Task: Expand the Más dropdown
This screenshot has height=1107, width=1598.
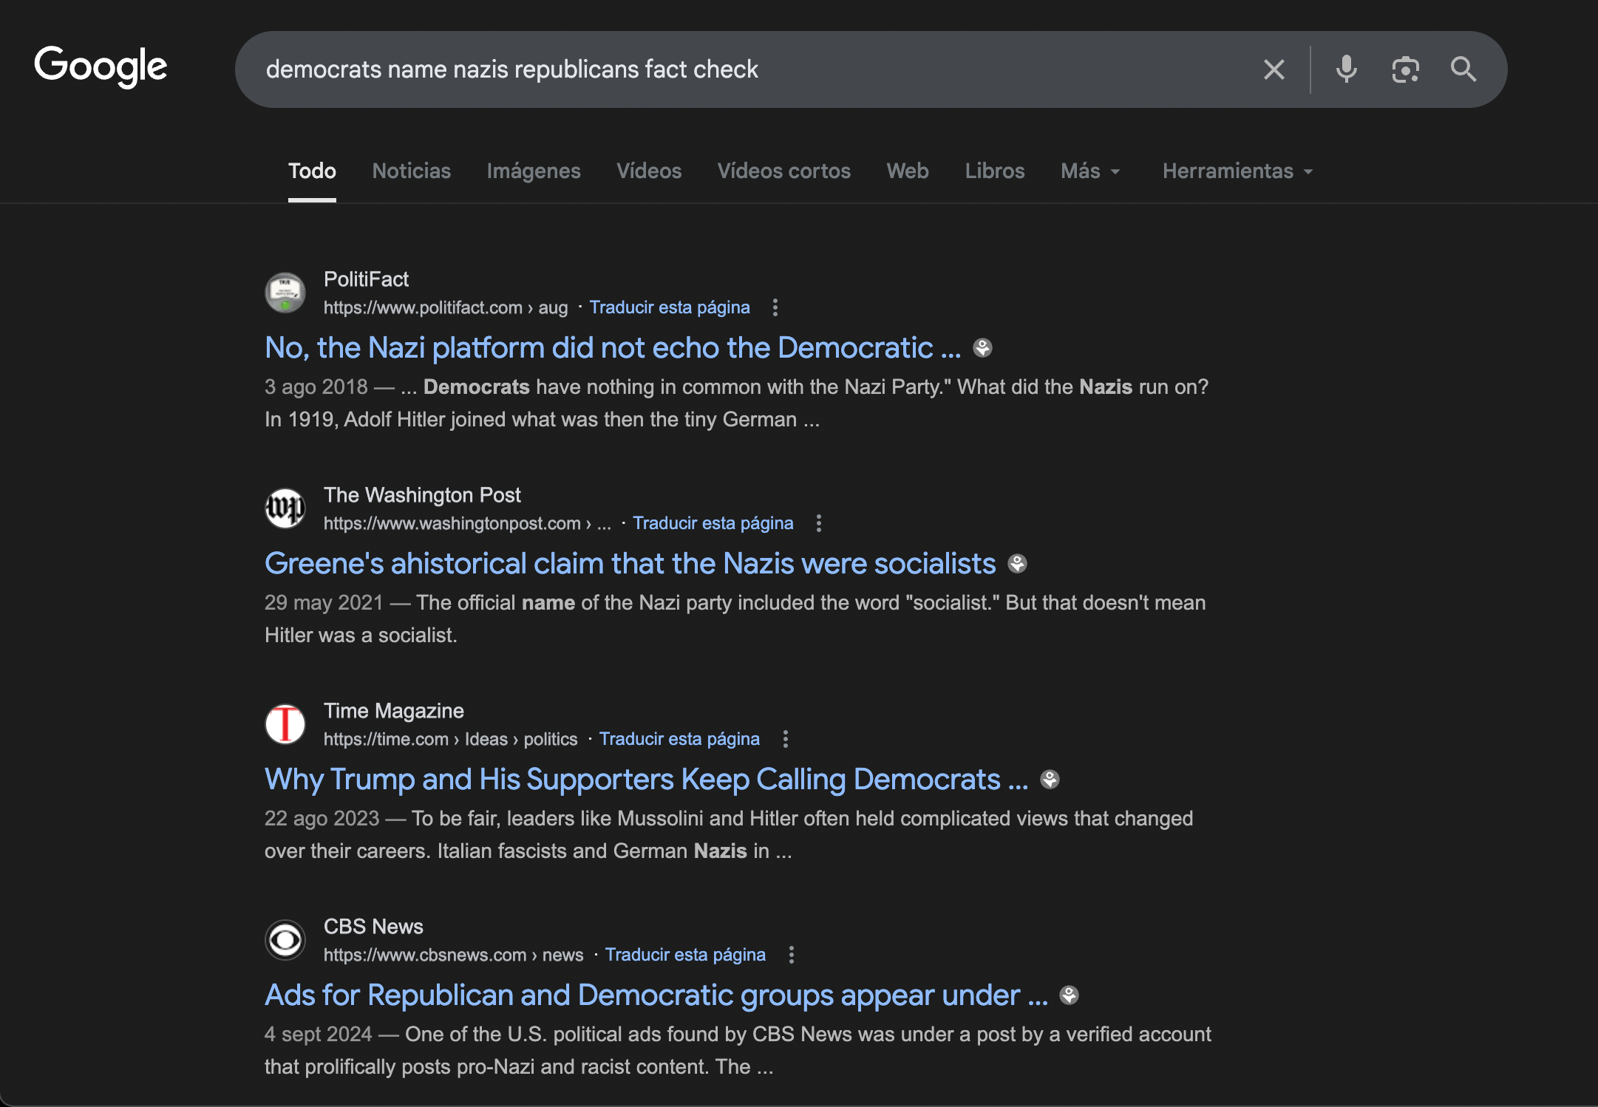Action: pyautogui.click(x=1090, y=171)
